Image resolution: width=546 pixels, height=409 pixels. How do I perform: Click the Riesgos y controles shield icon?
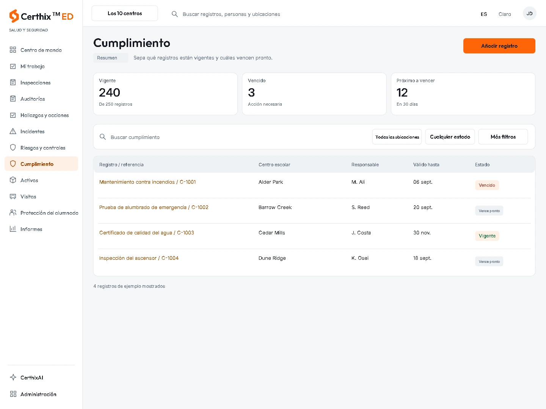tap(13, 147)
